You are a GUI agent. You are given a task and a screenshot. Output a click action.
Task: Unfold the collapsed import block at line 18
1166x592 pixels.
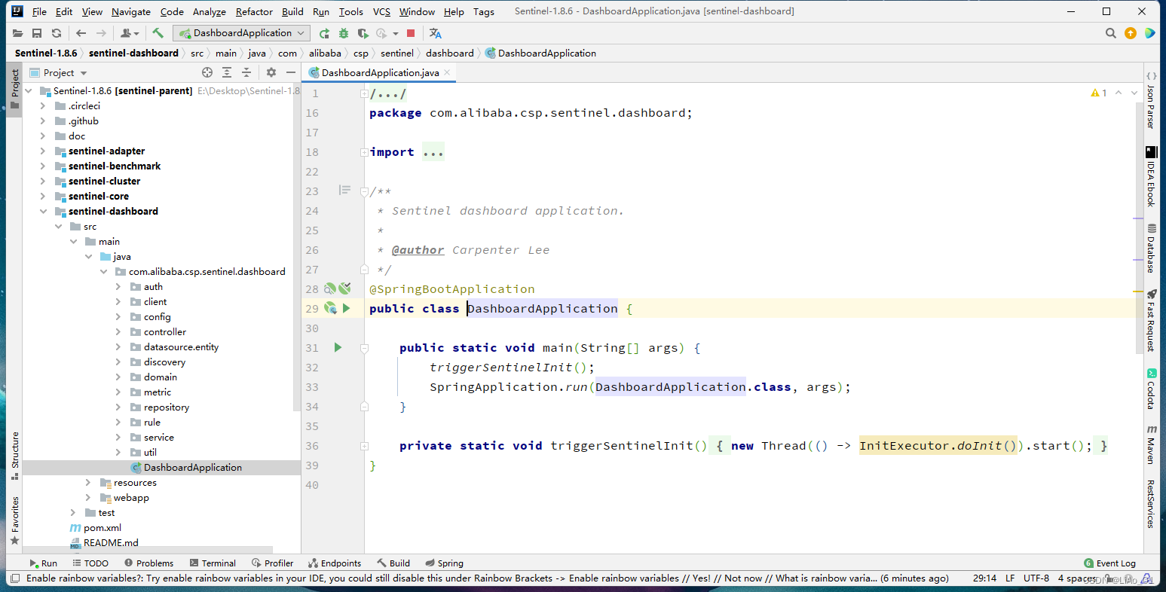(x=364, y=152)
